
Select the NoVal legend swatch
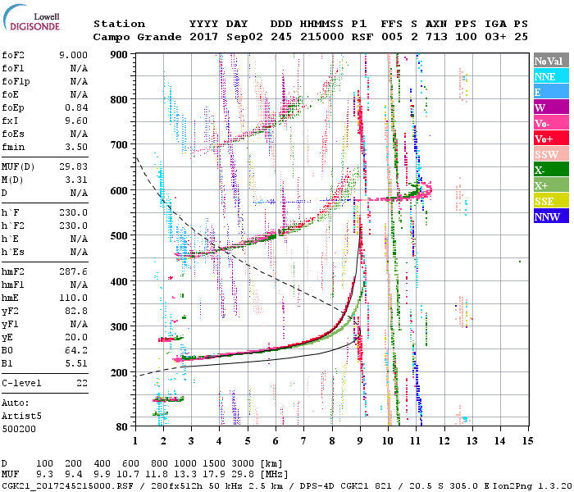click(551, 61)
